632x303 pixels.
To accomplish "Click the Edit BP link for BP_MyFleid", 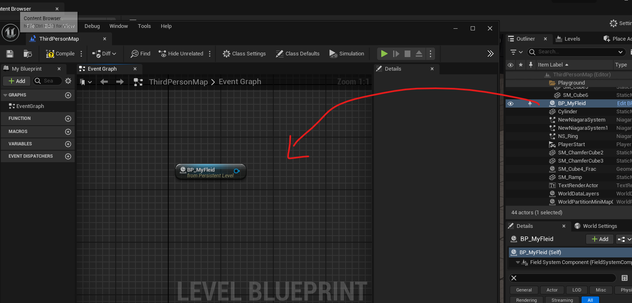I will [x=624, y=103].
